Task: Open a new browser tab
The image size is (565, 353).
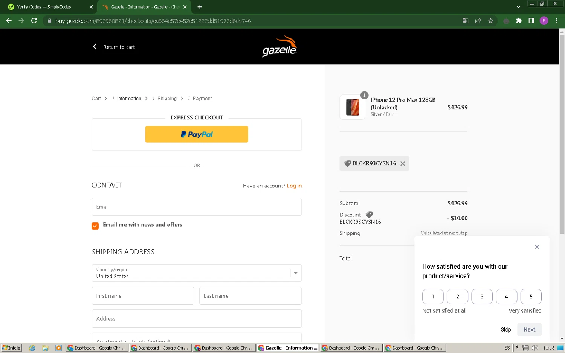Action: (200, 7)
